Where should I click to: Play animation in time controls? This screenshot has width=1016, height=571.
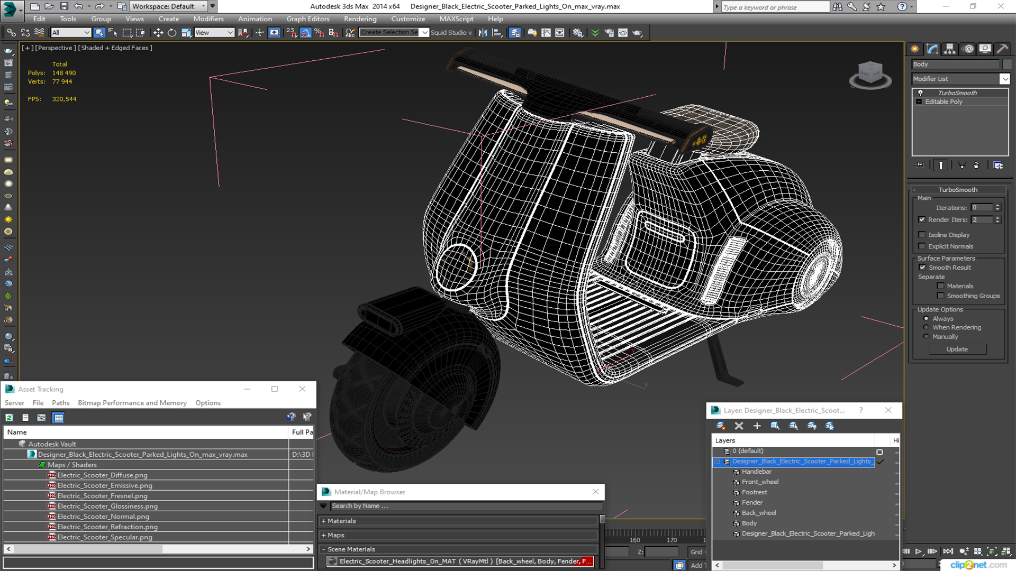[x=919, y=551]
